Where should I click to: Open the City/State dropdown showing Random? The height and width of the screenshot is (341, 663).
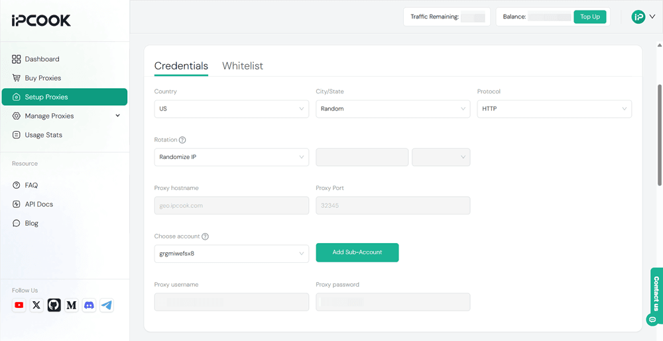pyautogui.click(x=392, y=109)
